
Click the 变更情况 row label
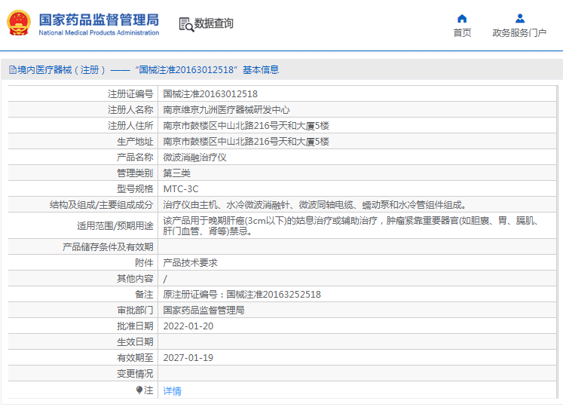[136, 374]
